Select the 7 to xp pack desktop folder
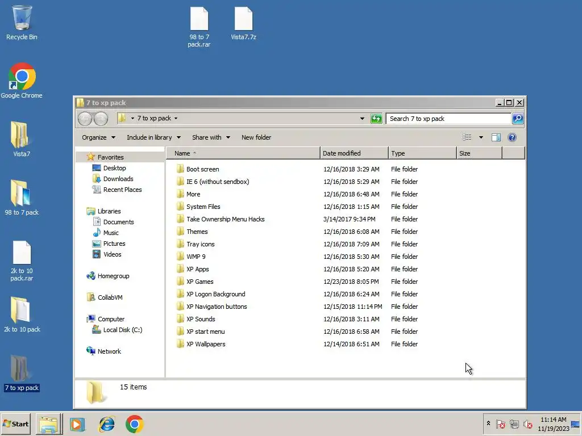Image resolution: width=582 pixels, height=436 pixels. [x=22, y=372]
